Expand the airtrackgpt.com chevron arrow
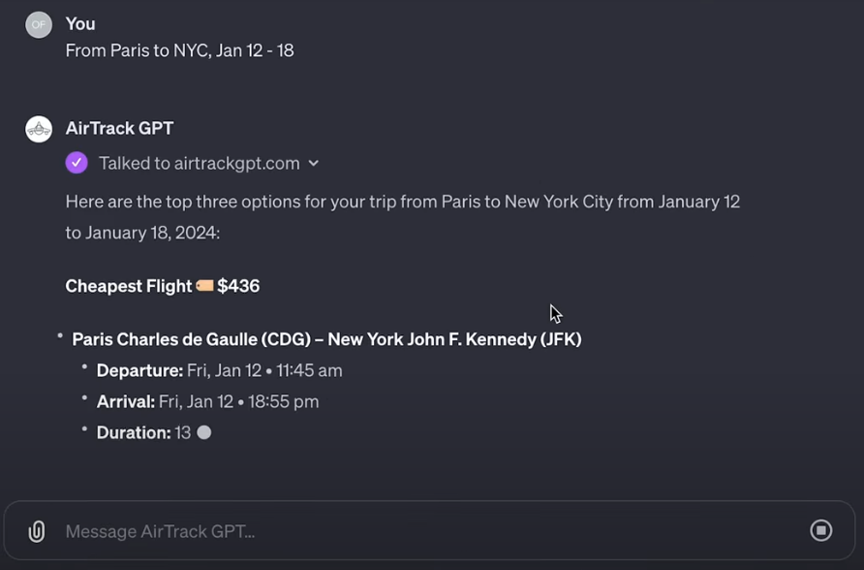864x570 pixels. (314, 163)
